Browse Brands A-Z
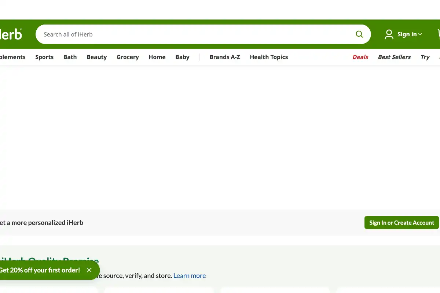The width and height of the screenshot is (440, 293). (x=225, y=57)
